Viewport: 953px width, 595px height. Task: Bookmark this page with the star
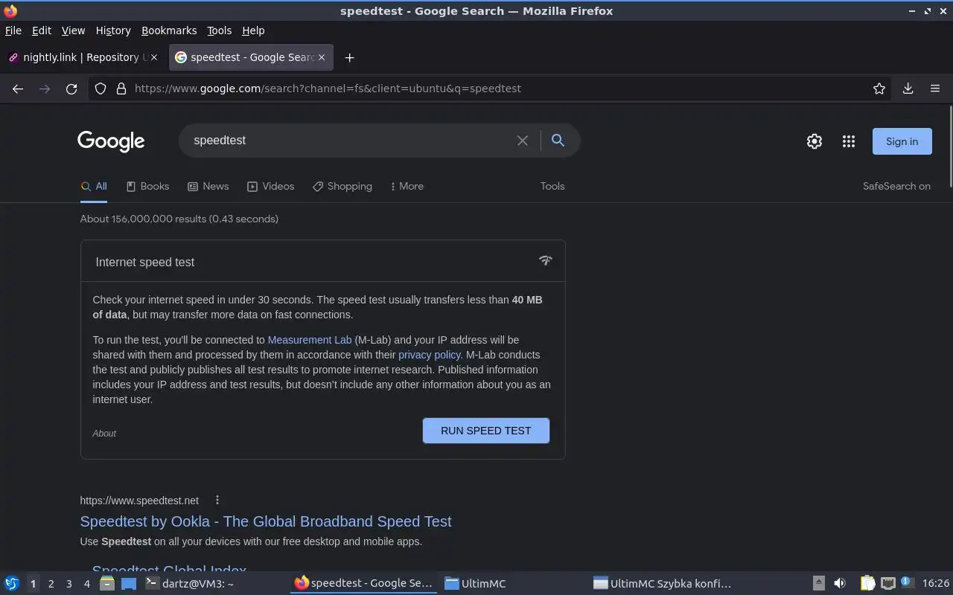879,89
